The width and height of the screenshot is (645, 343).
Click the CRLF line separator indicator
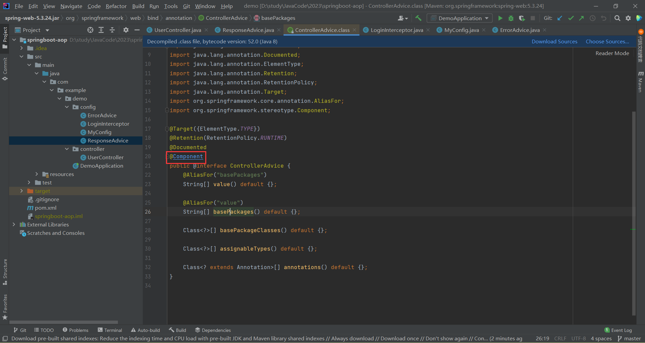click(x=560, y=339)
